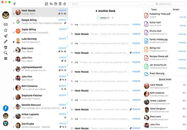This screenshot has width=187, height=130.
Task: Quick draft to Bree Lewis contact
Action: [165, 118]
